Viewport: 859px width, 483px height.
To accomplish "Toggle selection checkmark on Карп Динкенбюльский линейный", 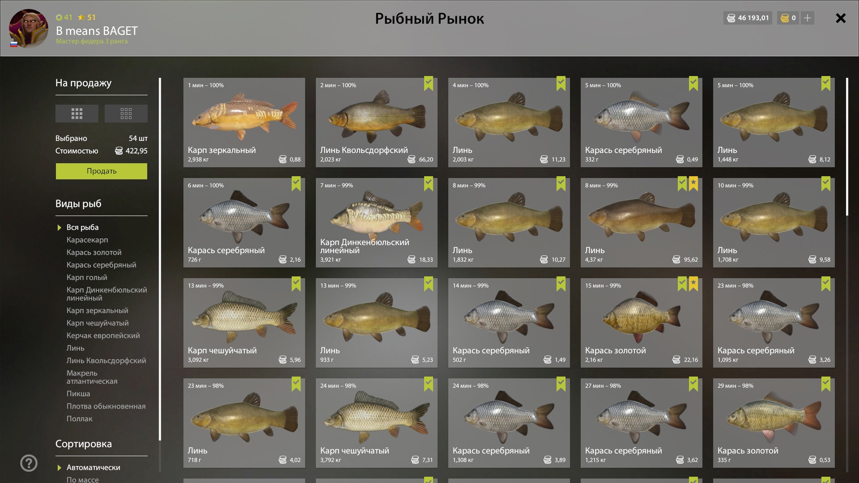I will tap(429, 183).
